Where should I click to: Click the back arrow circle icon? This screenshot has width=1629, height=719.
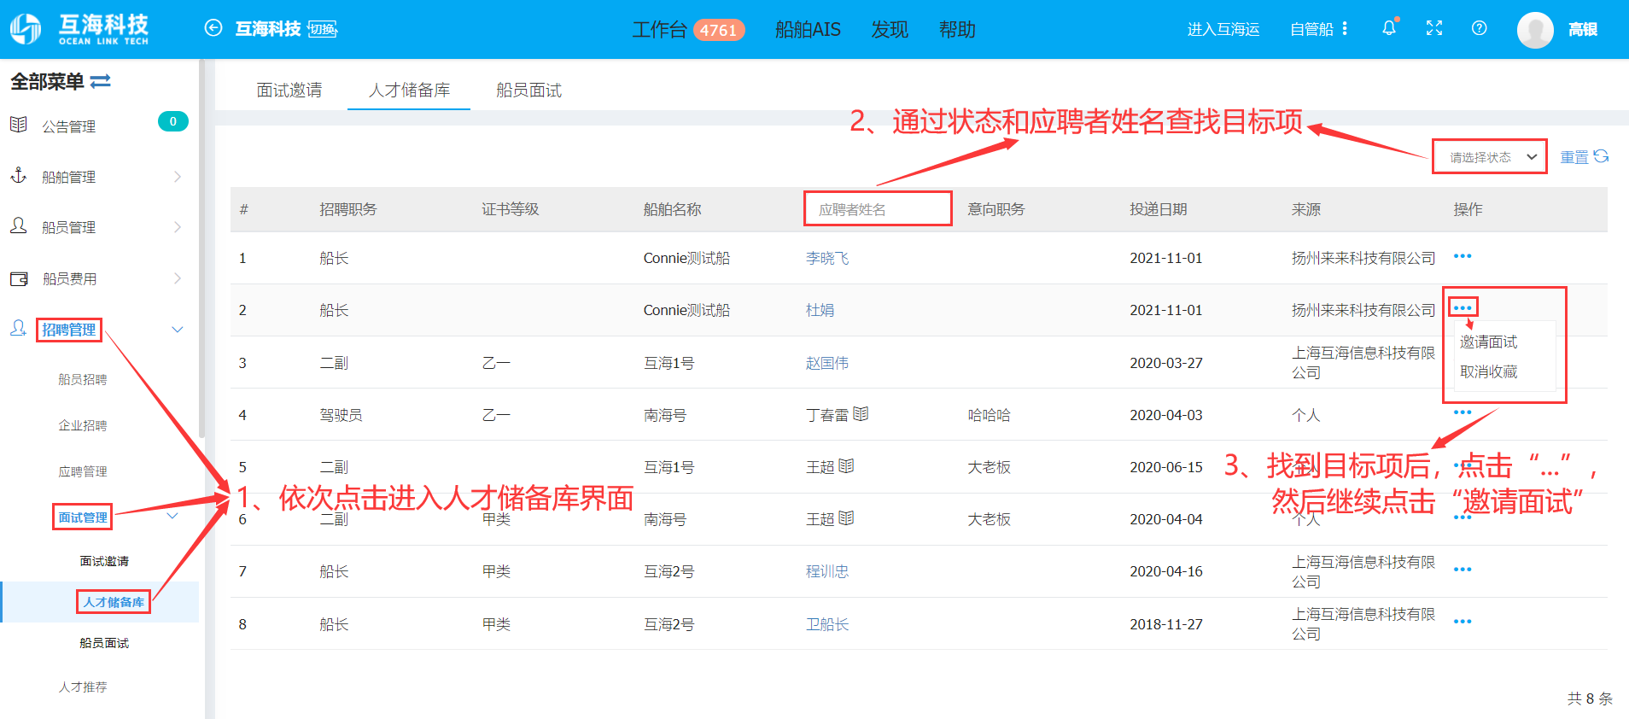[213, 28]
